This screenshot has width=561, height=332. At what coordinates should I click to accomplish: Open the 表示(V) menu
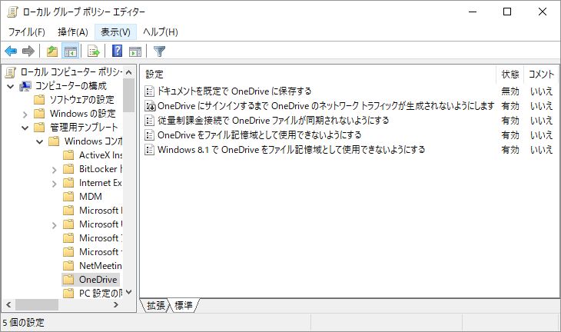click(x=115, y=32)
